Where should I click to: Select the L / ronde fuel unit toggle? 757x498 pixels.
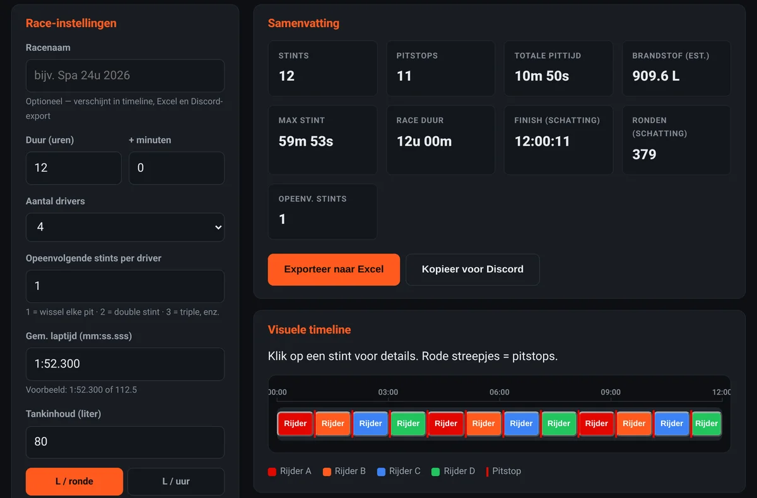(74, 482)
